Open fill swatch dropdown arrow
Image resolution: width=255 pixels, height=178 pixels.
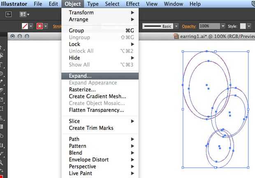tap(31, 26)
